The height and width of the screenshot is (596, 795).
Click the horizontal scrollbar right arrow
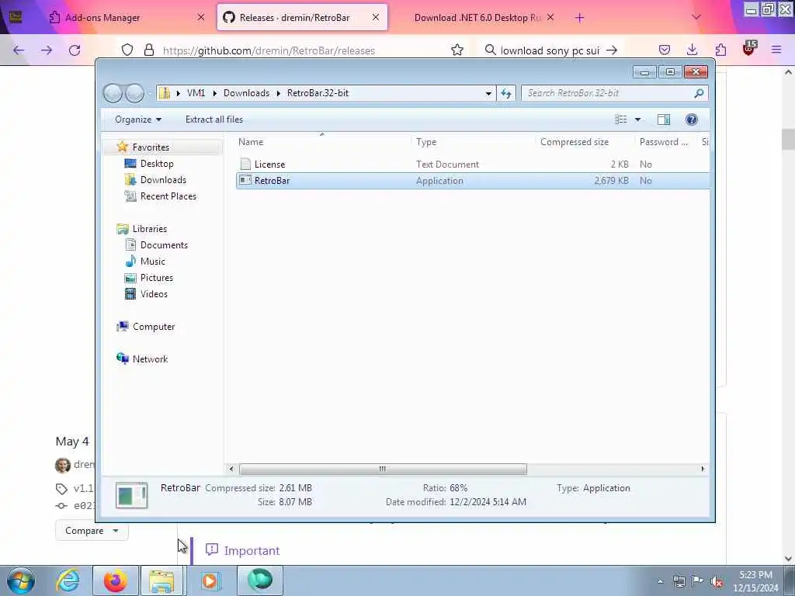(703, 470)
